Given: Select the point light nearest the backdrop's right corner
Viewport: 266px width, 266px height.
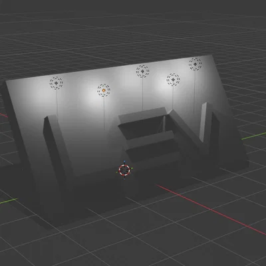Looking at the screenshot, I should point(196,64).
